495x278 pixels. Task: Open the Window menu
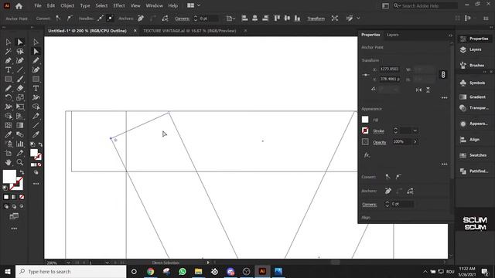coord(154,5)
